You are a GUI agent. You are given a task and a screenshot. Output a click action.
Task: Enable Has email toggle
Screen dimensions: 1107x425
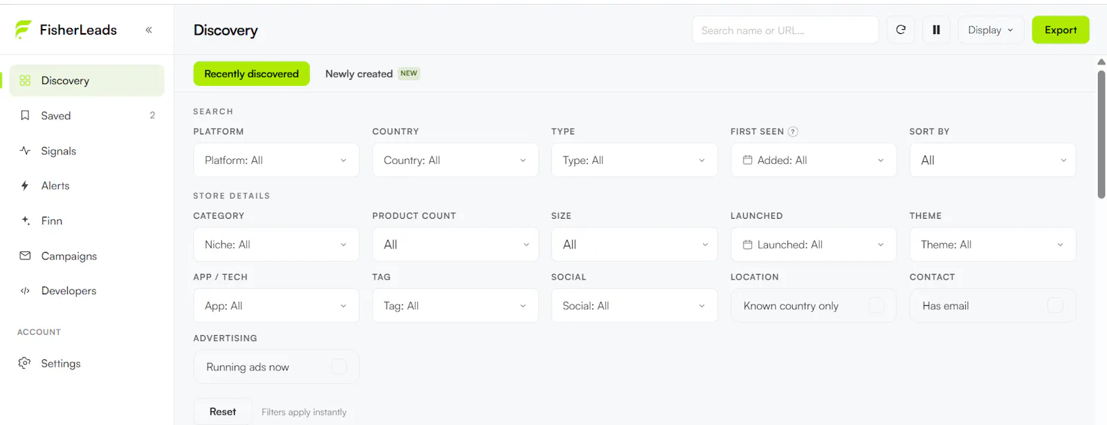point(1055,305)
